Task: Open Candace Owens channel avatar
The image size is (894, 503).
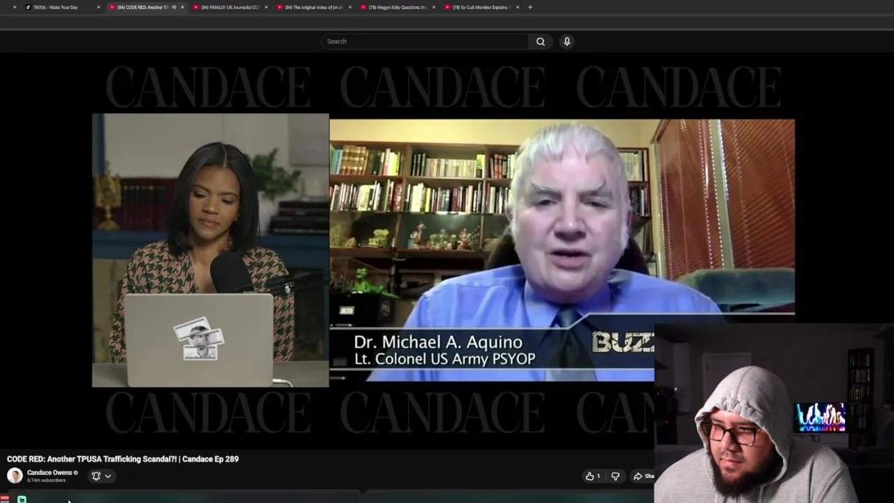Action: coord(15,476)
